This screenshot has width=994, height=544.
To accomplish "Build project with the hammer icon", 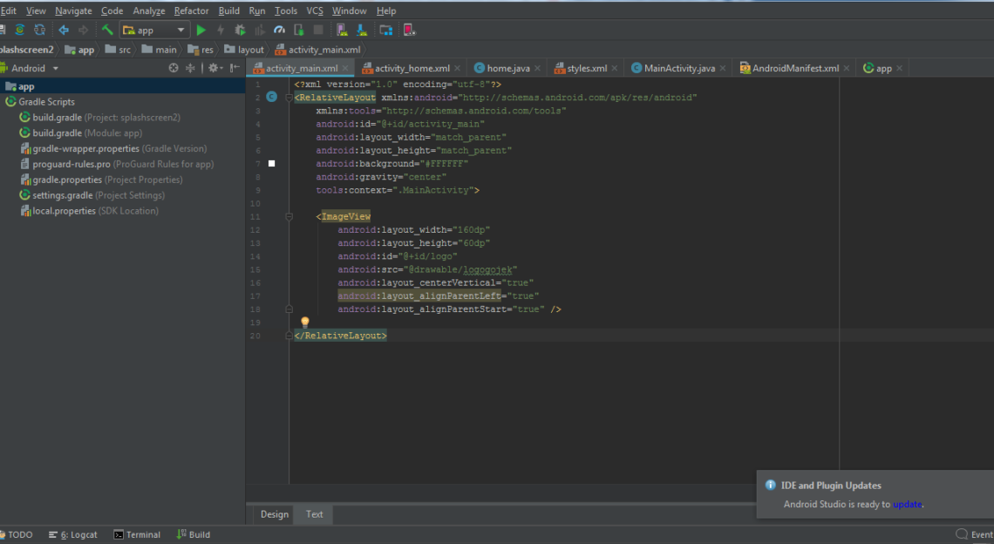I will pos(108,31).
